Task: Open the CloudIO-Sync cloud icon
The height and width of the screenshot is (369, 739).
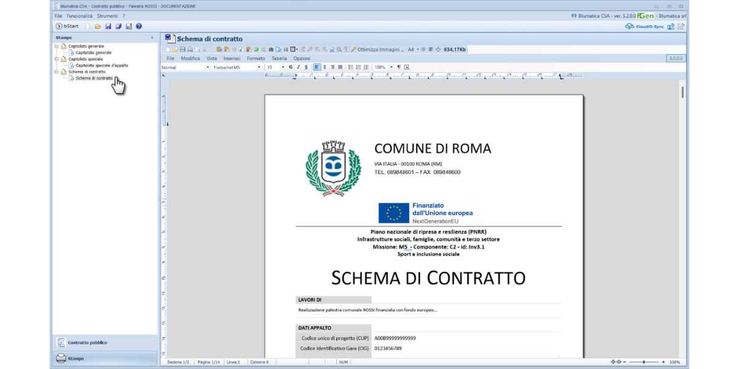Action: coord(629,26)
